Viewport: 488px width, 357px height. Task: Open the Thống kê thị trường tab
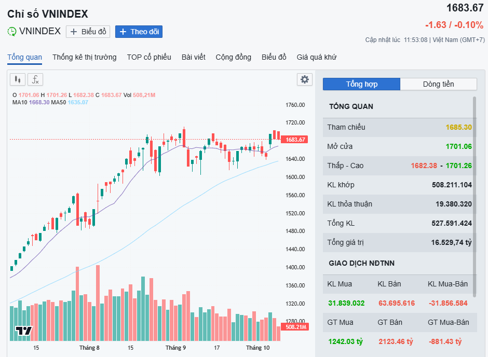pyautogui.click(x=84, y=57)
